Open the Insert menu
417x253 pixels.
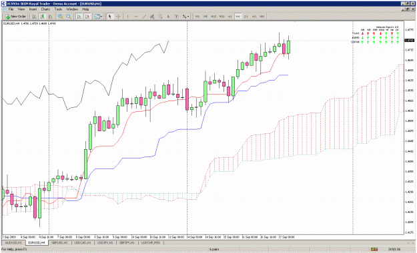tap(33, 9)
